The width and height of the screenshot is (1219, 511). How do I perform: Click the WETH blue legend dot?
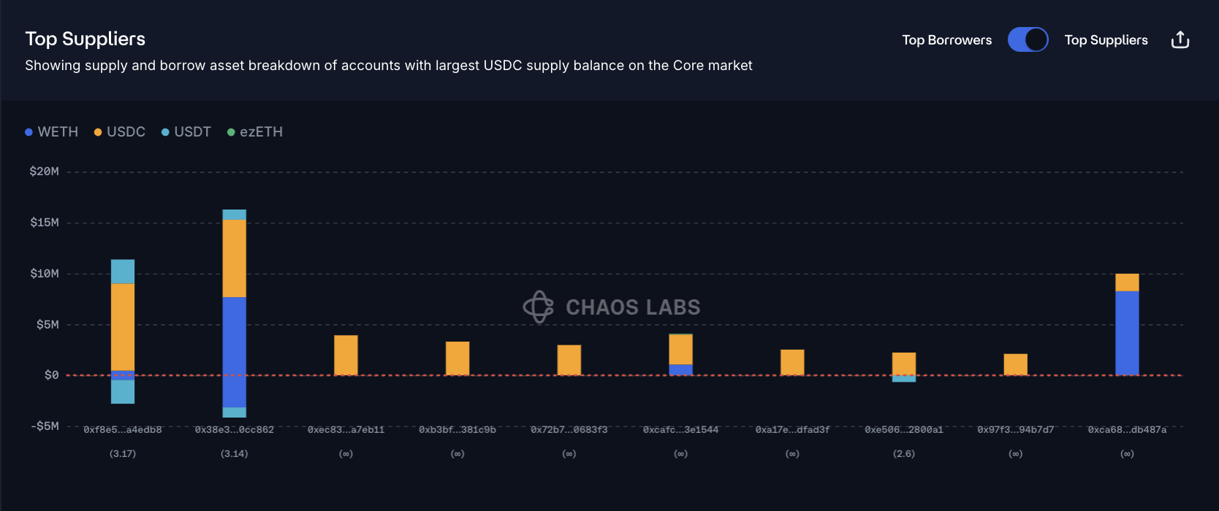point(29,132)
